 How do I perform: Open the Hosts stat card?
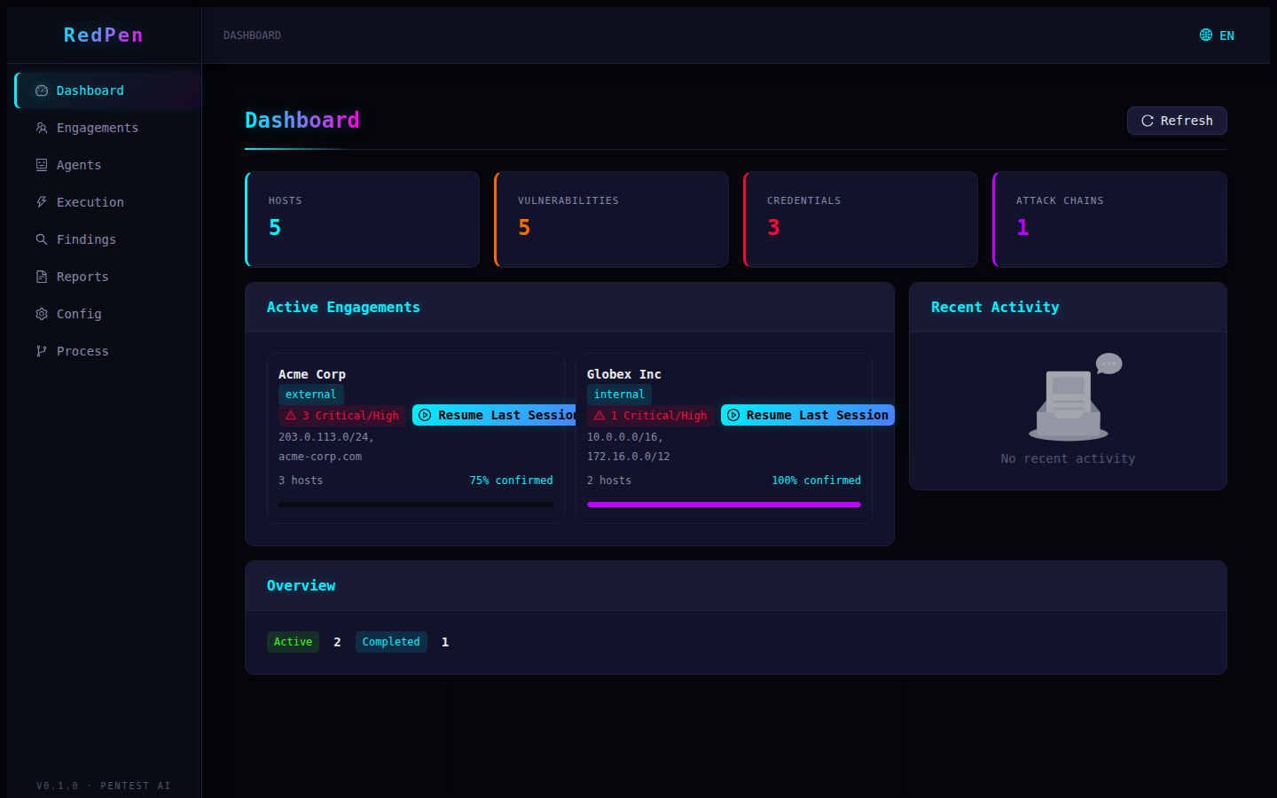tap(362, 219)
